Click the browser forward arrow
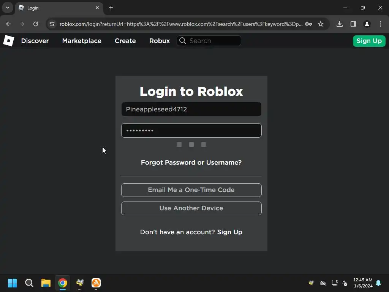The image size is (389, 292). [22, 24]
